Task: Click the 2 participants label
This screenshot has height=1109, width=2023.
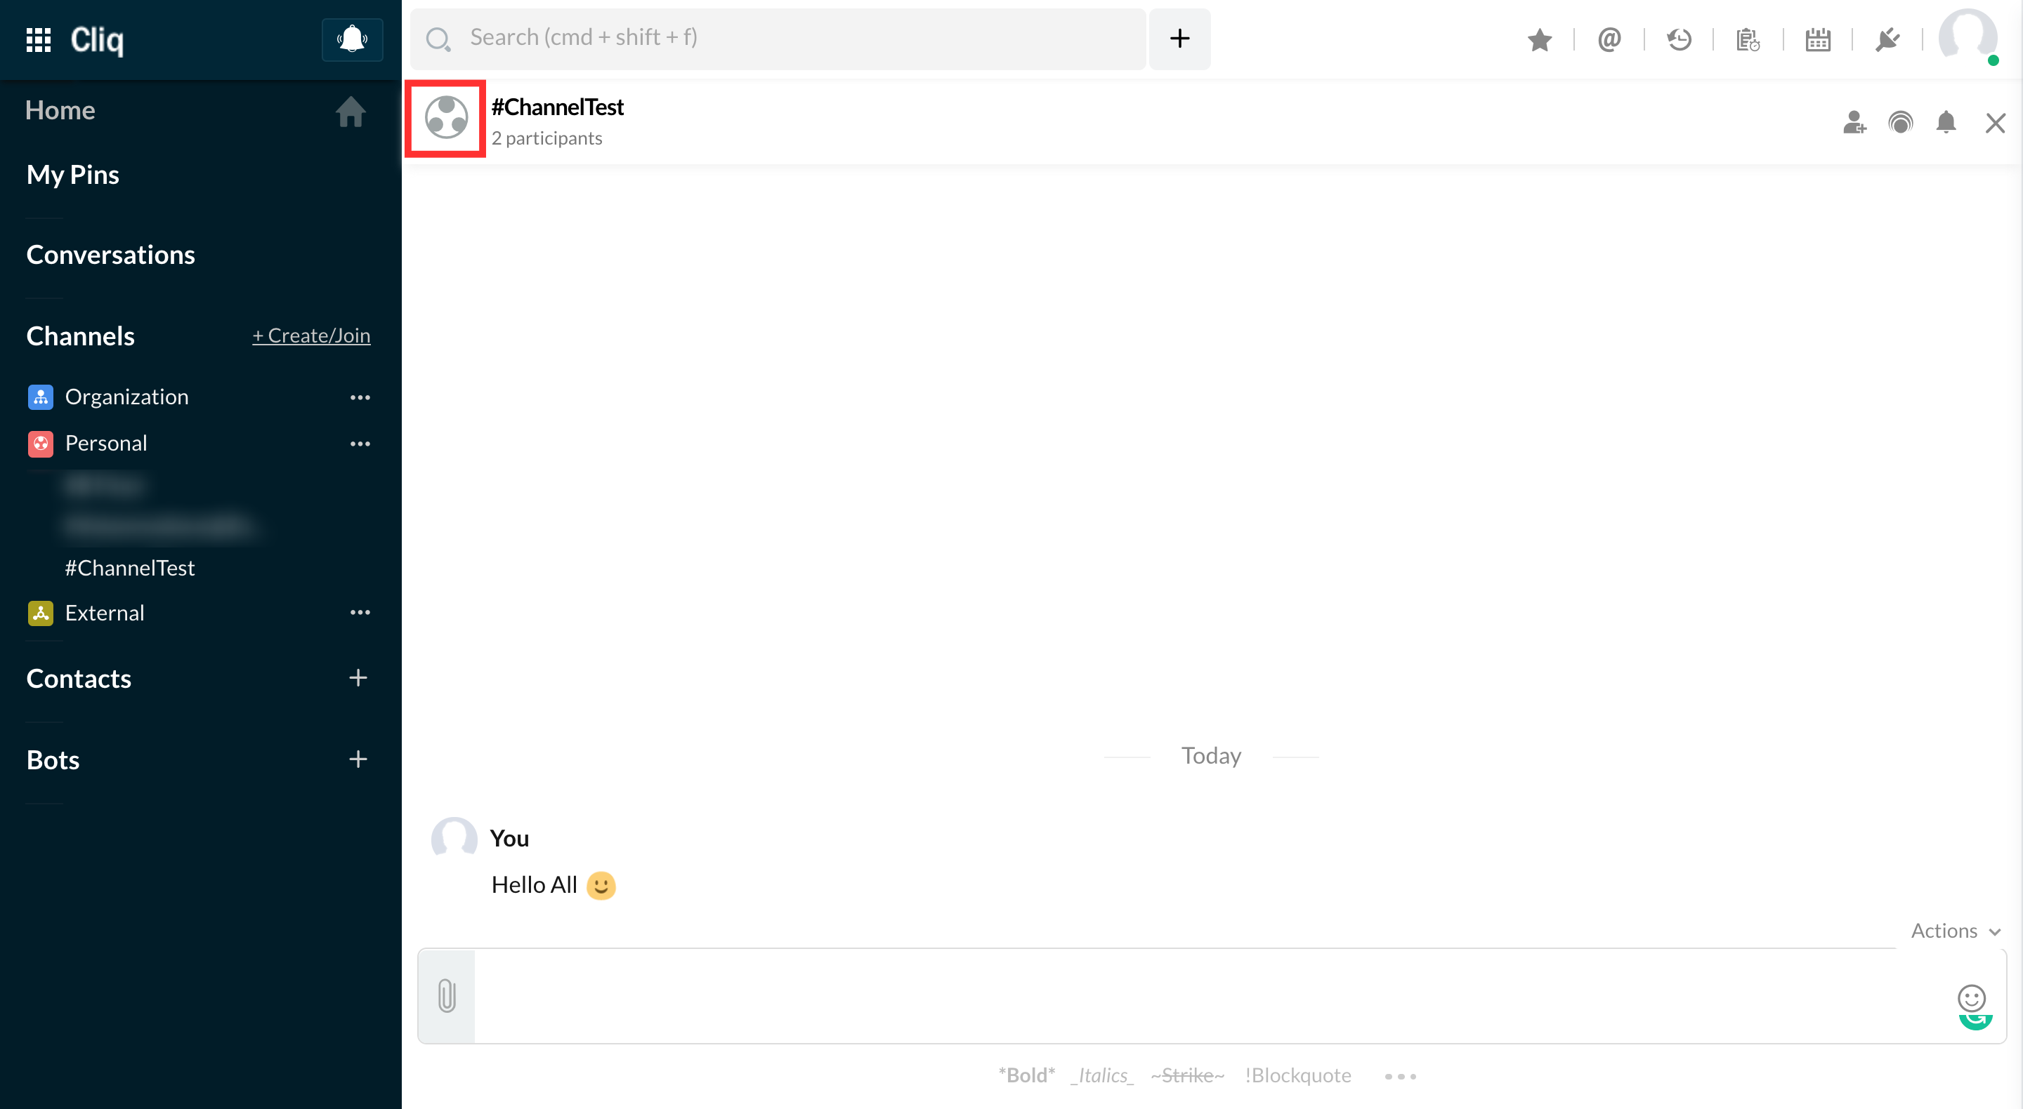Action: 547,138
